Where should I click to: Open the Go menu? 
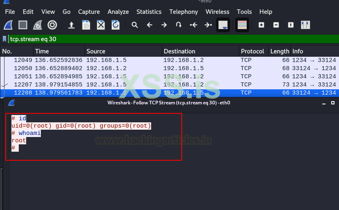[67, 12]
